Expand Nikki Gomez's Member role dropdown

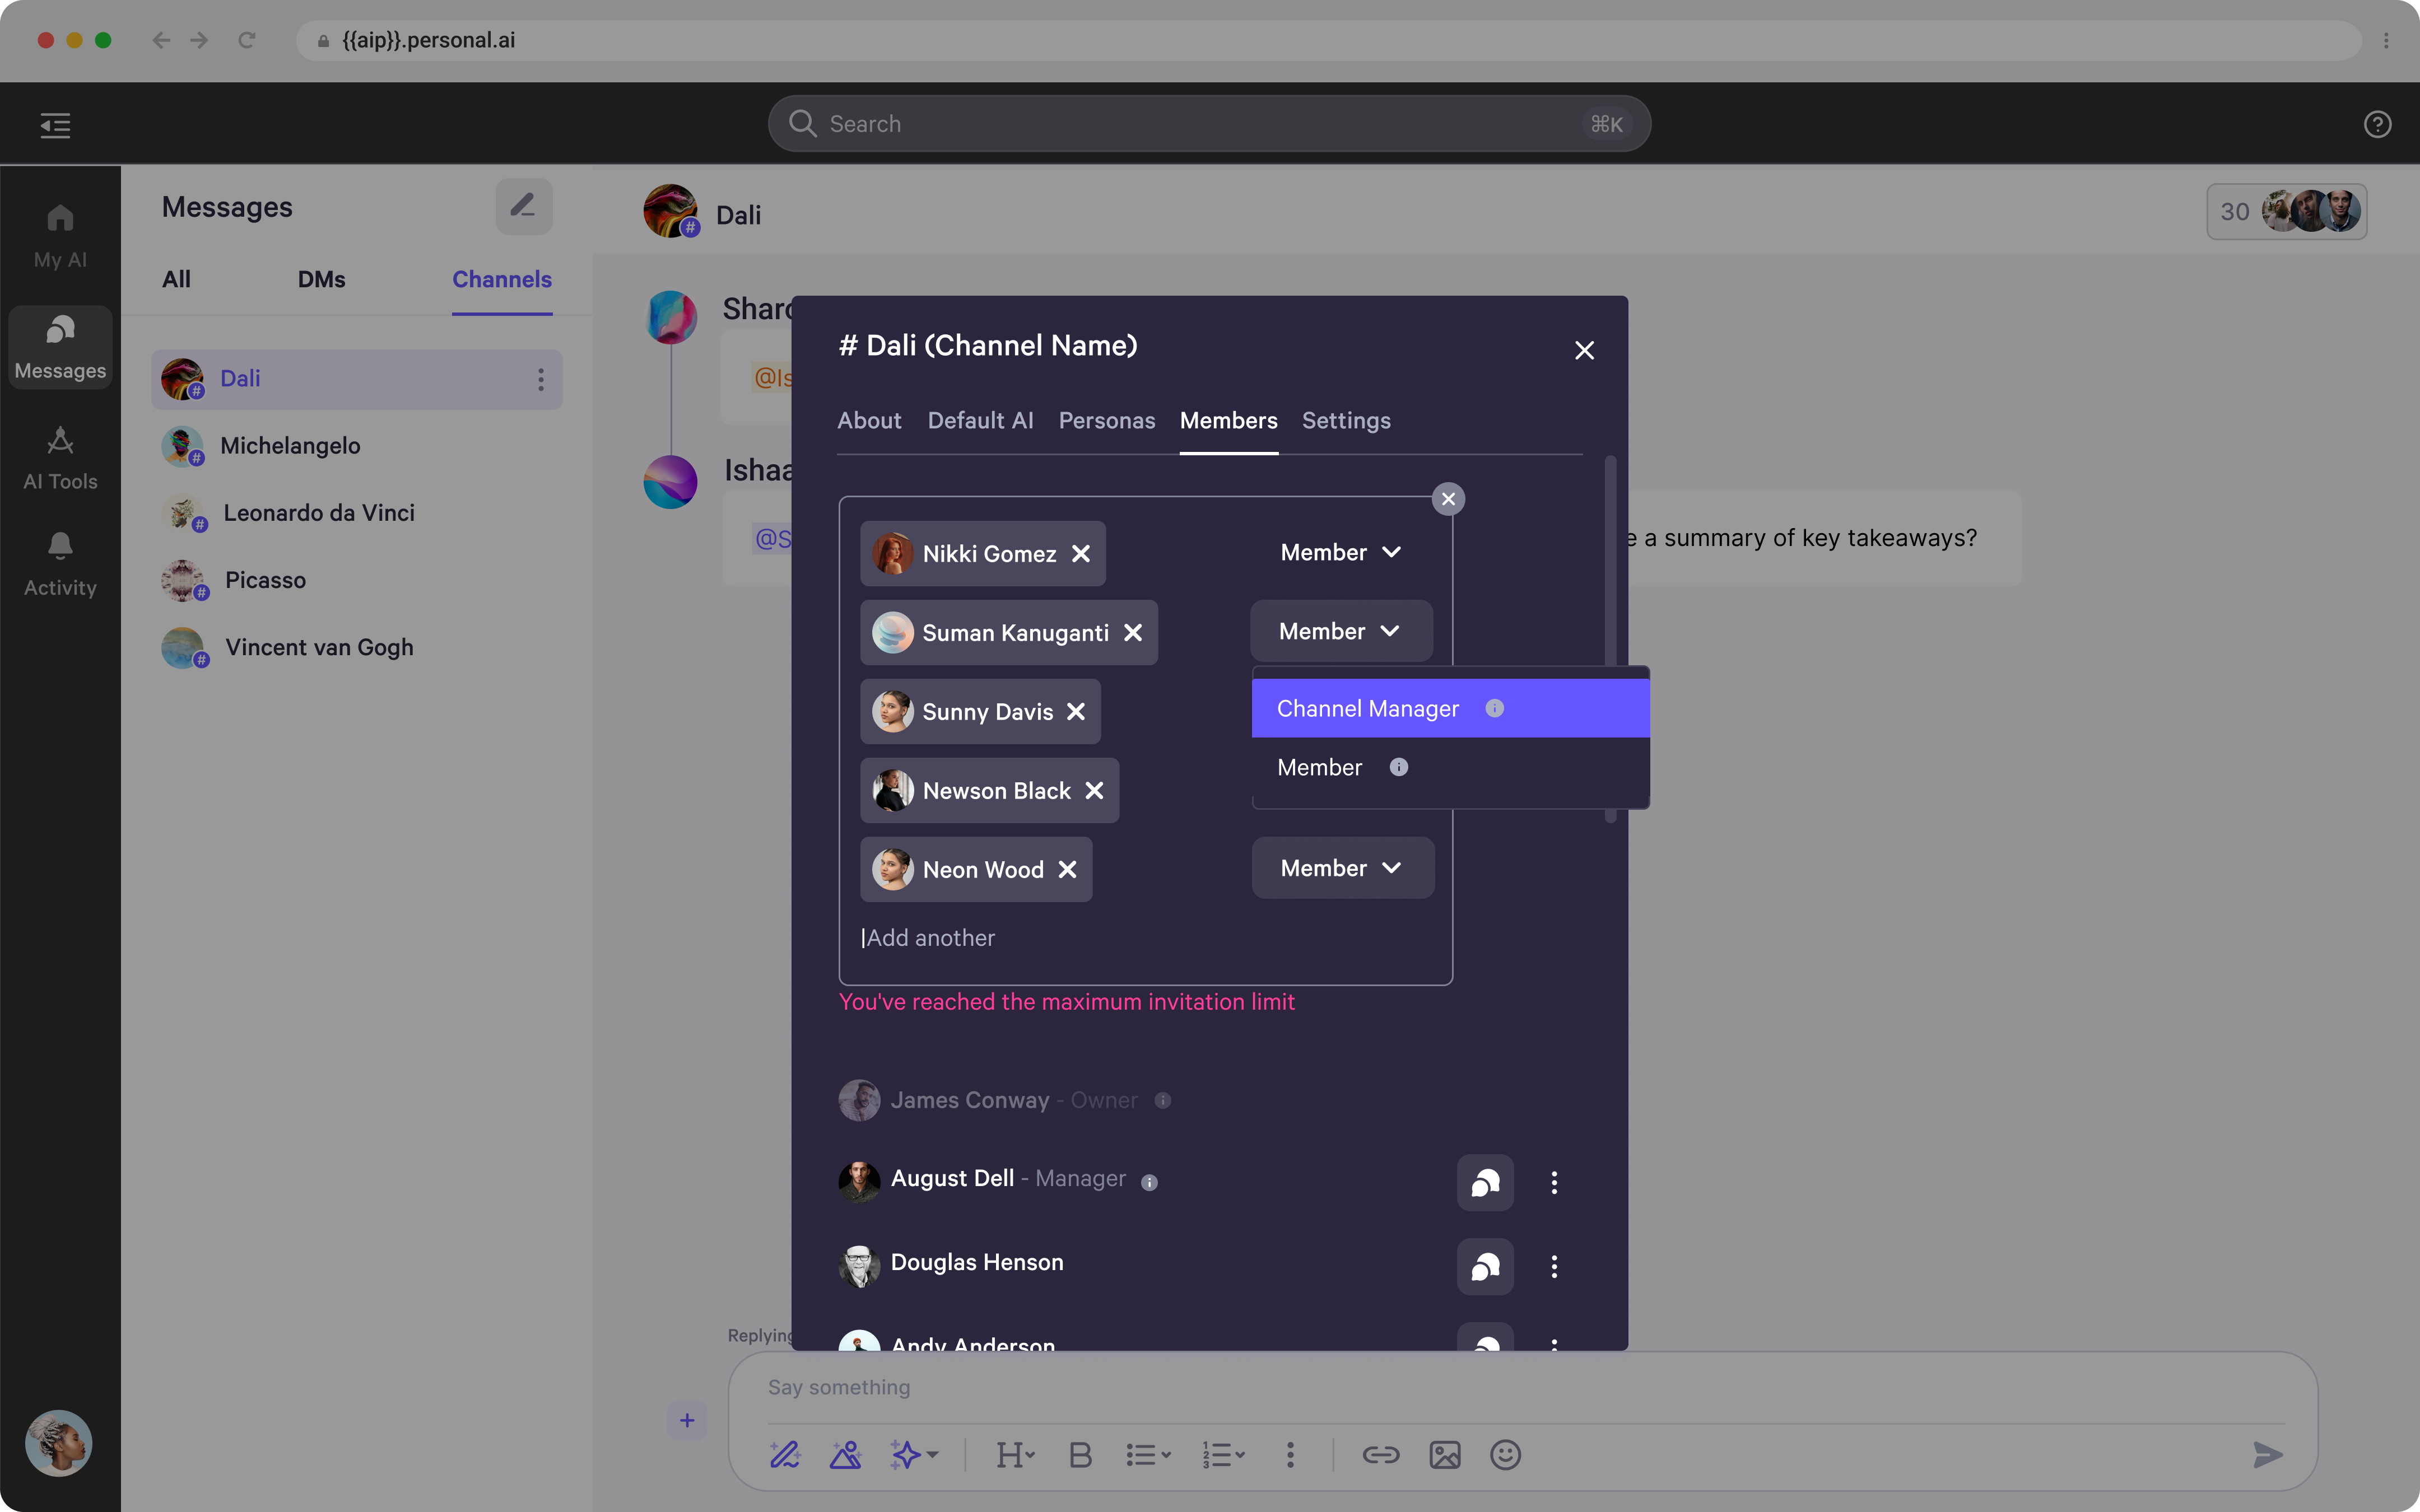(1340, 553)
